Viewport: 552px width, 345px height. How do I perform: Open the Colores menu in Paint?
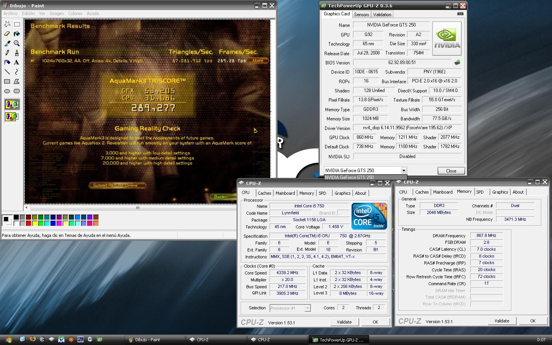pyautogui.click(x=75, y=13)
